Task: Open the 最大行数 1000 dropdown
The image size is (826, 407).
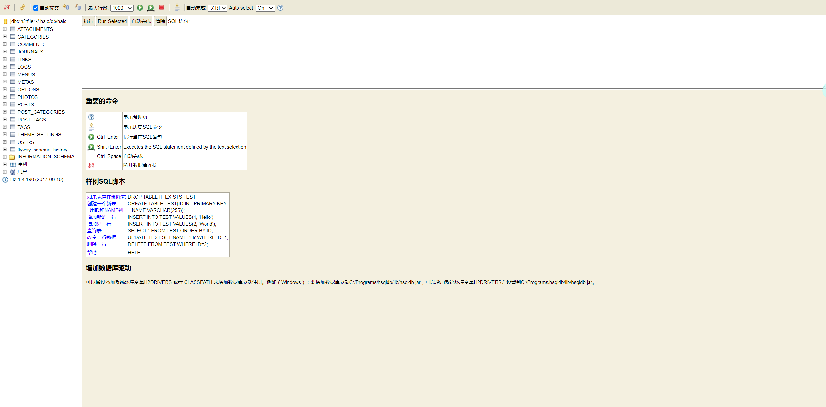Action: [122, 8]
